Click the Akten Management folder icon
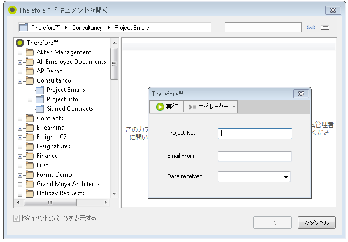Image resolution: width=348 pixels, height=242 pixels. click(30, 52)
